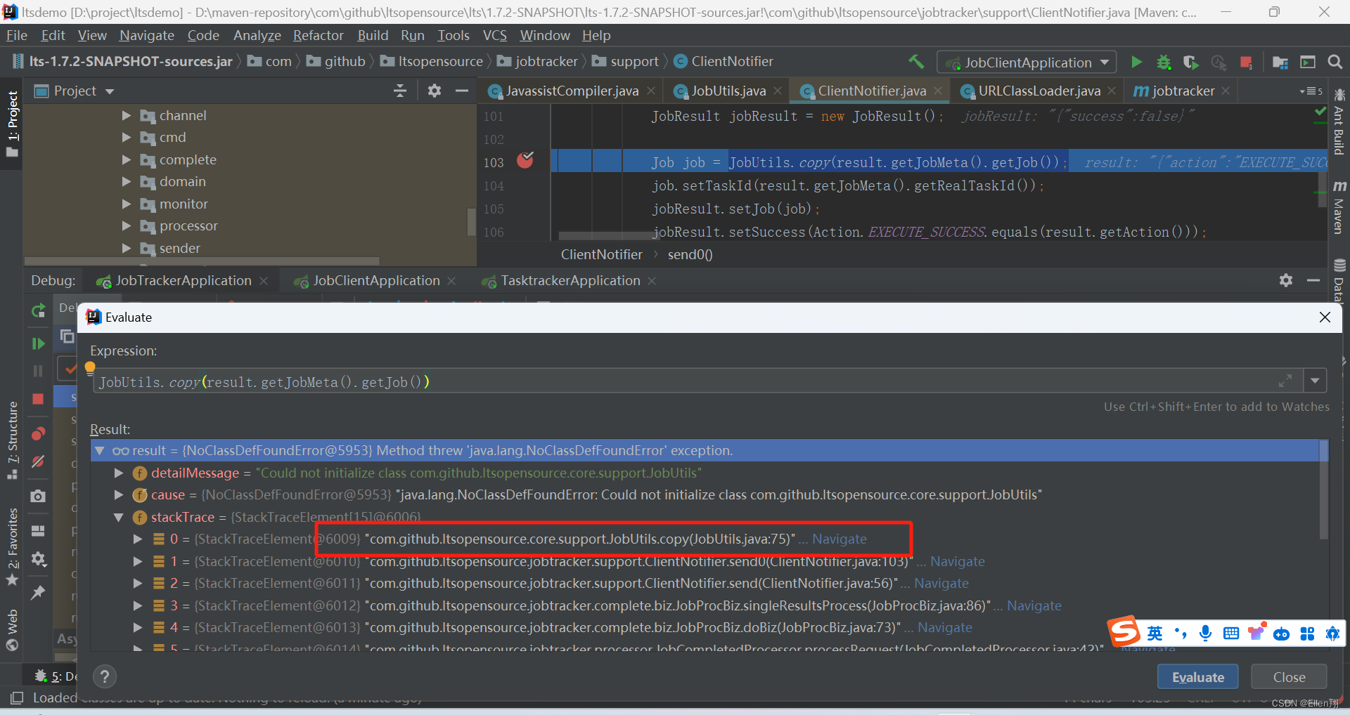Get thread dump camera icon
This screenshot has width=1350, height=715.
coord(38,496)
